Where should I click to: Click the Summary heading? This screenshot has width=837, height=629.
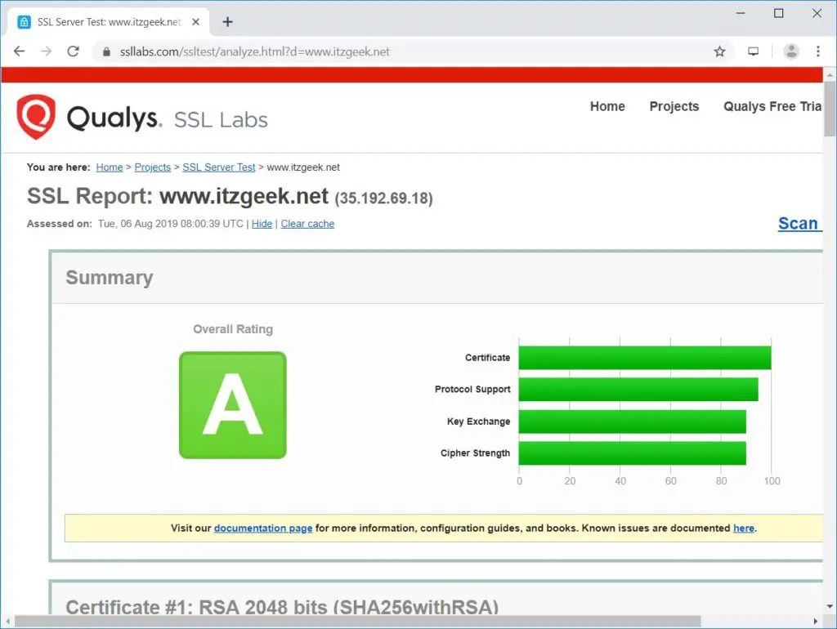110,278
